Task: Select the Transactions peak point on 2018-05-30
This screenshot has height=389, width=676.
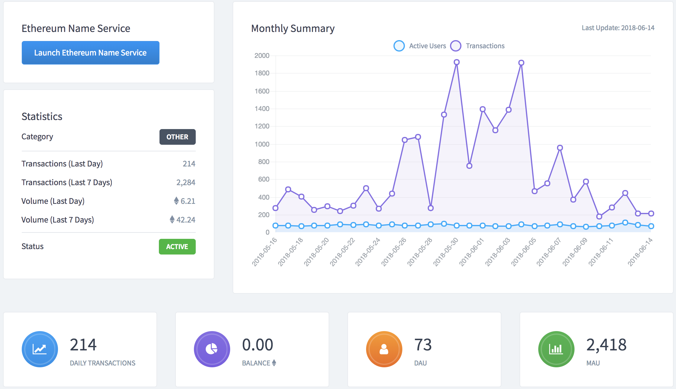Action: (x=457, y=62)
